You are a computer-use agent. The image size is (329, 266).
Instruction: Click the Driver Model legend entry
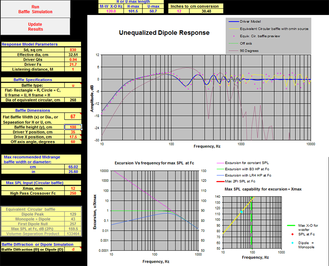(x=245, y=22)
